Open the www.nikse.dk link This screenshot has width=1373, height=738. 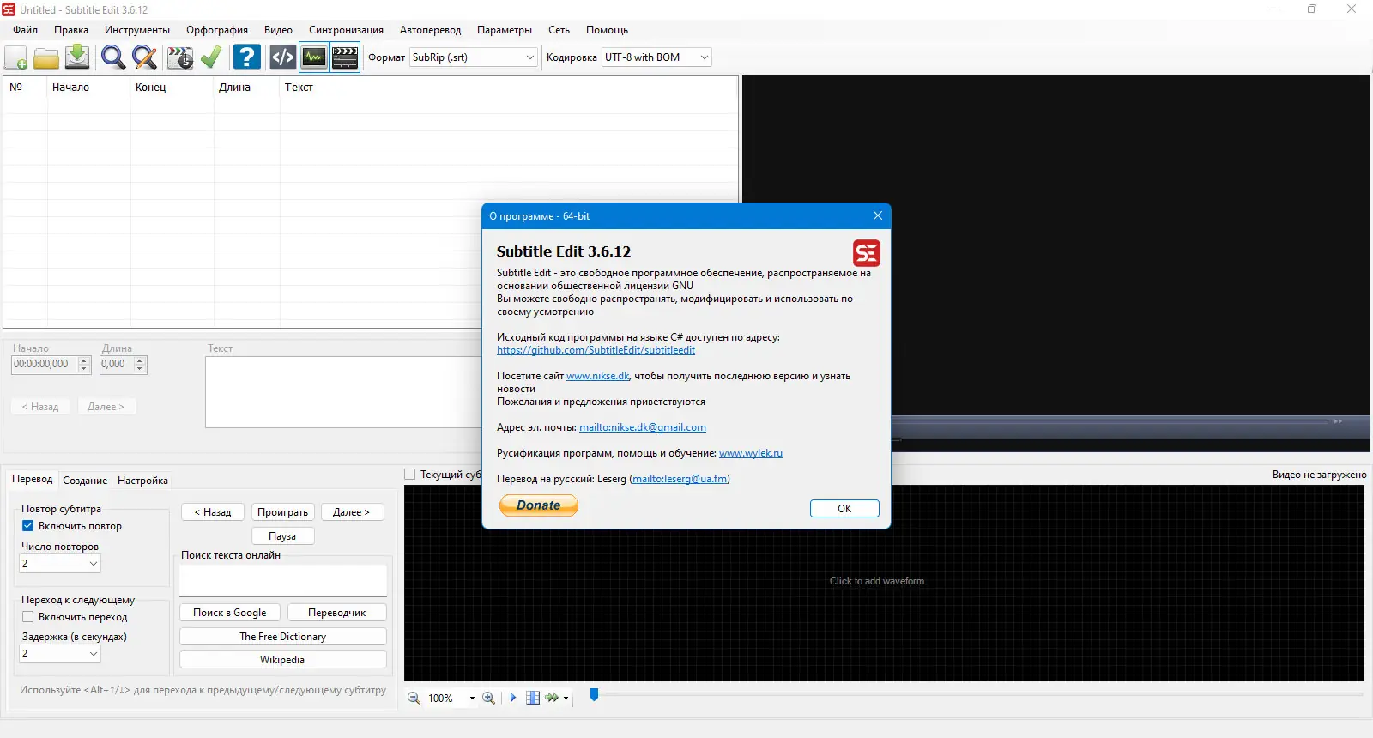(598, 376)
